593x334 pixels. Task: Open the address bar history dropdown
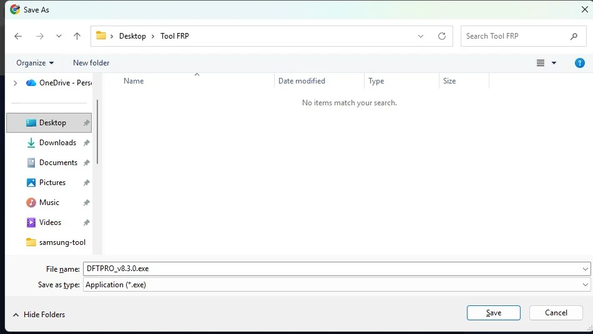click(x=421, y=36)
